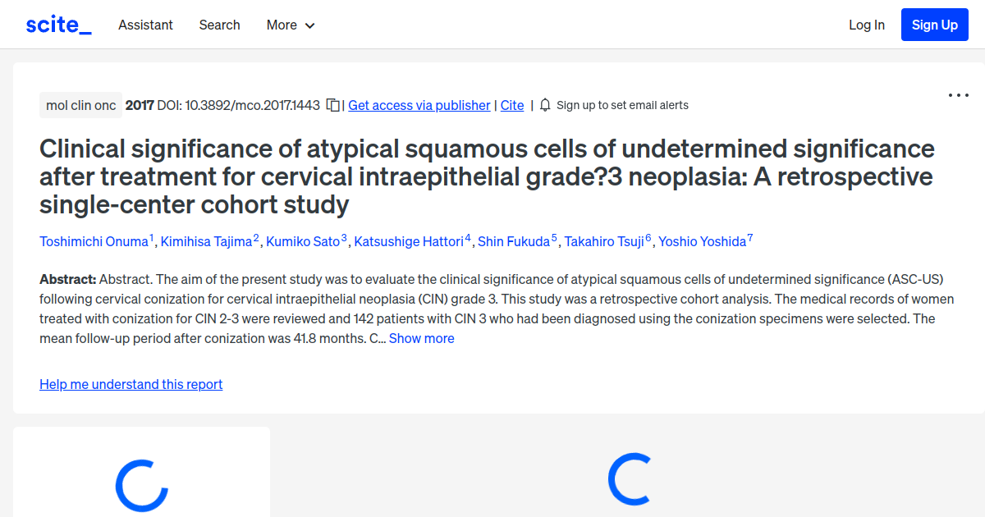Open the Search page
The width and height of the screenshot is (985, 517).
[219, 25]
